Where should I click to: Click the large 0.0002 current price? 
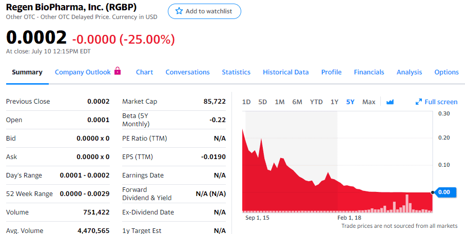click(x=36, y=37)
